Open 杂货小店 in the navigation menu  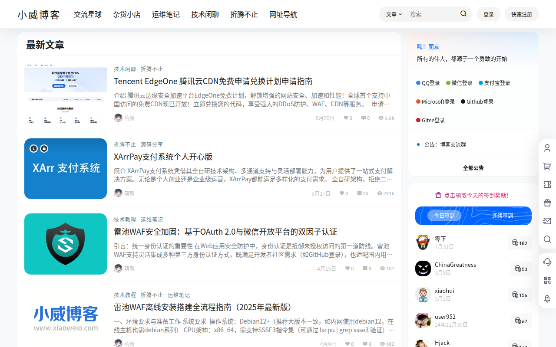tap(127, 14)
